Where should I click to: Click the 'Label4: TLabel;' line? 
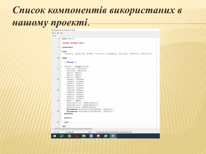pos(76,90)
